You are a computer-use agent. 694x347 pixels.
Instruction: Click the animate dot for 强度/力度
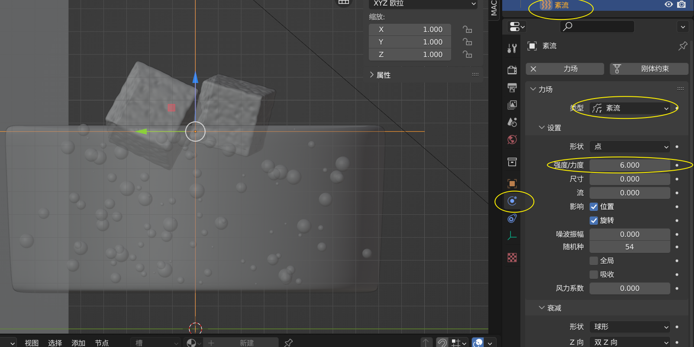(x=677, y=165)
